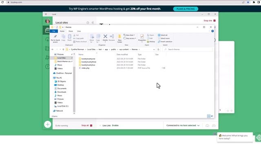Expand address bar history dropdown
The width and height of the screenshot is (261, 147).
point(154,49)
